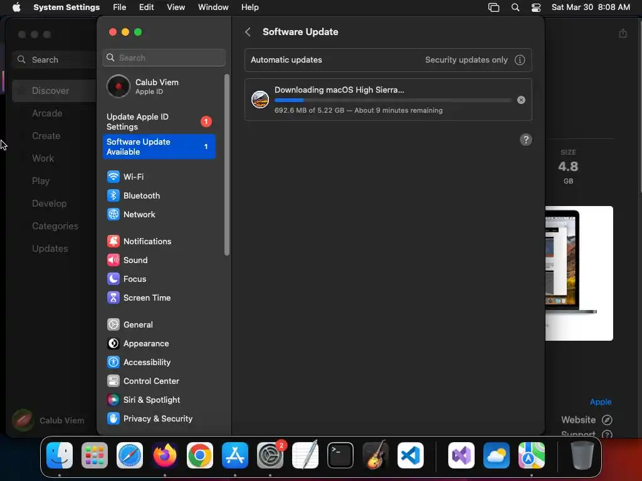This screenshot has height=481, width=642.
Task: Click the download progress bar
Action: [x=392, y=100]
